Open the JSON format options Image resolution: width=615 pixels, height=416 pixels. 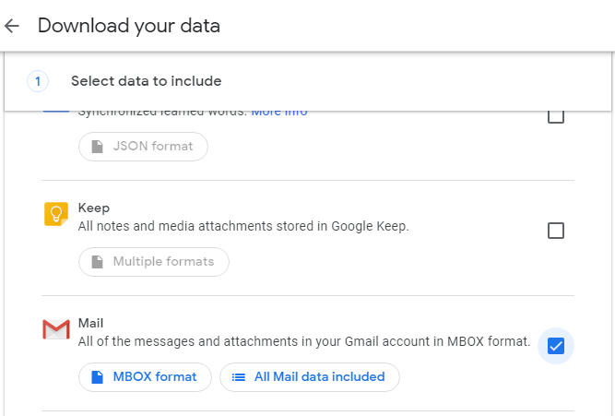[143, 147]
